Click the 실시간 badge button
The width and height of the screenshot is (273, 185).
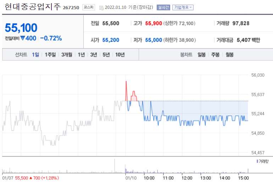coord(163,7)
